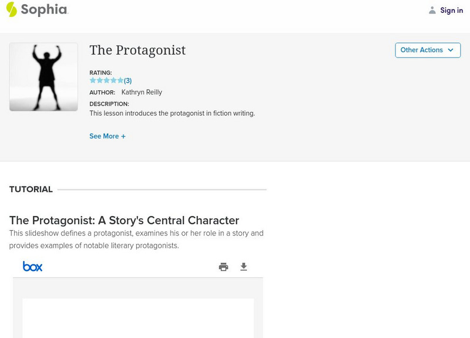Open the Other Actions dropdown
Viewport: 470px width, 338px height.
pos(428,50)
